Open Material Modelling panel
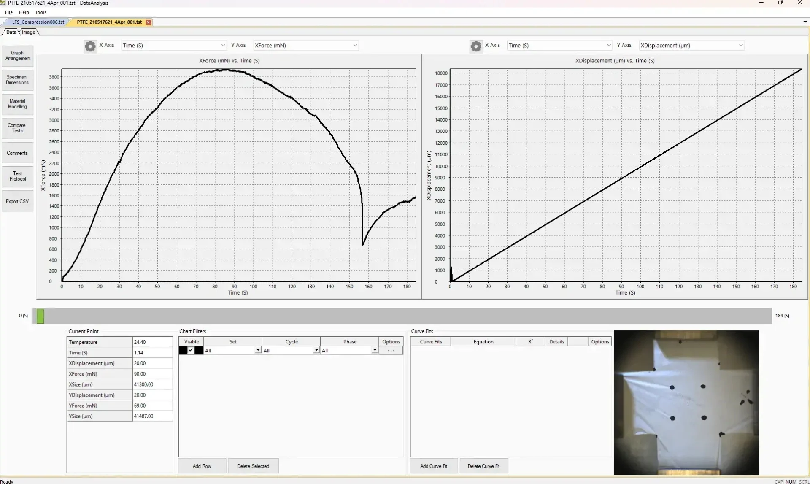 point(17,104)
